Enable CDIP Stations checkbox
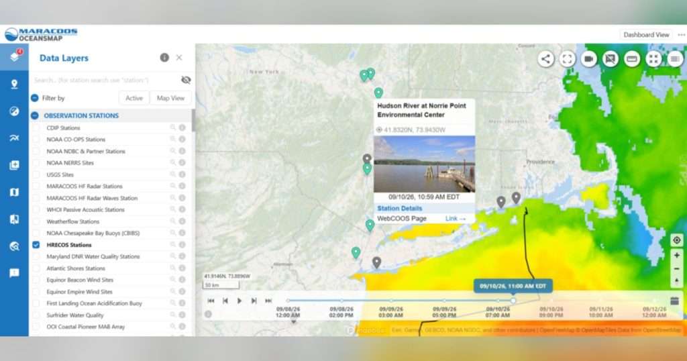The height and width of the screenshot is (361, 687). click(x=36, y=127)
